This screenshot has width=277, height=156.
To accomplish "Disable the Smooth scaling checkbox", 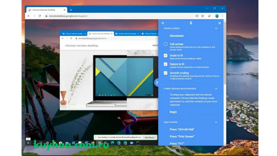I will pyautogui.click(x=165, y=73).
